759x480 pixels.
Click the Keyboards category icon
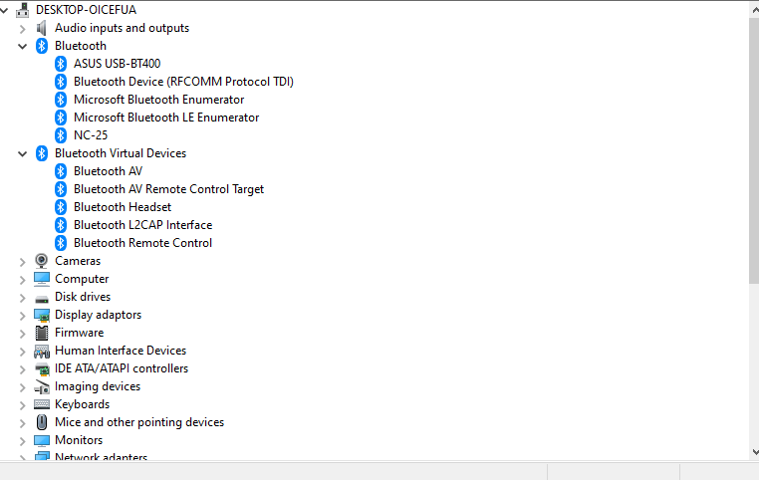(x=42, y=404)
